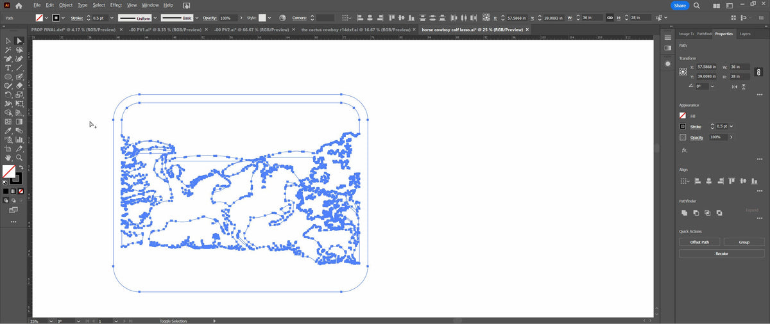Open Align To dropdown in Align section
Image resolution: width=770 pixels, height=324 pixels.
coord(685,181)
